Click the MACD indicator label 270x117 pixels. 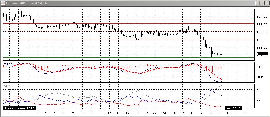[x=9, y=65]
